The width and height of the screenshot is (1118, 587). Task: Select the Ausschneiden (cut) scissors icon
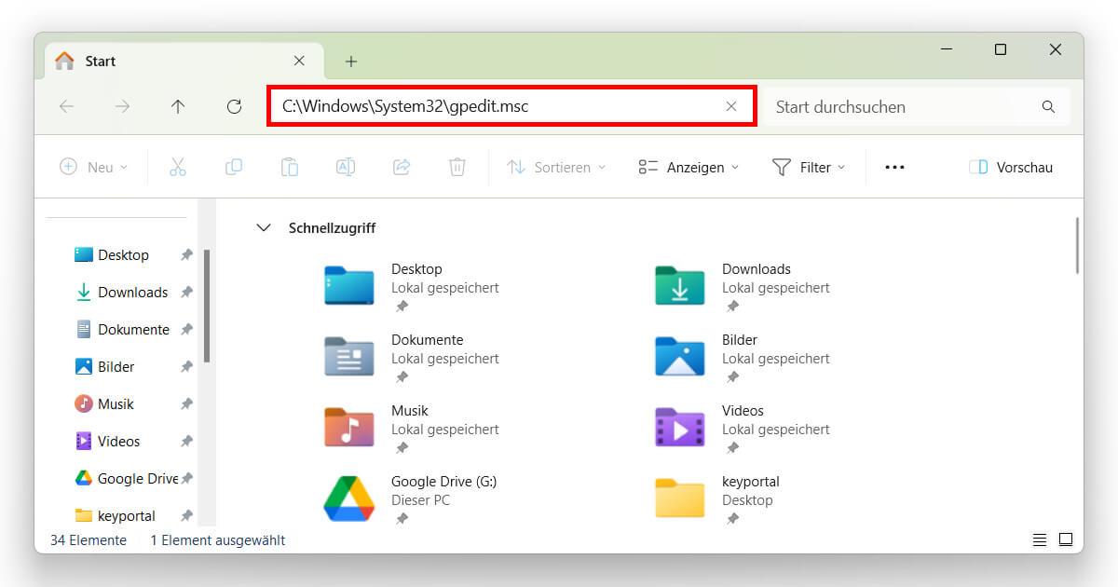point(178,167)
